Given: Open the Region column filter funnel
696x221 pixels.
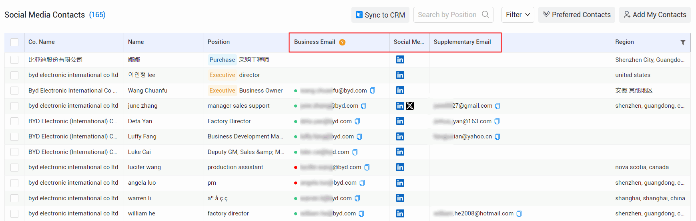Looking at the screenshot, I should point(683,42).
